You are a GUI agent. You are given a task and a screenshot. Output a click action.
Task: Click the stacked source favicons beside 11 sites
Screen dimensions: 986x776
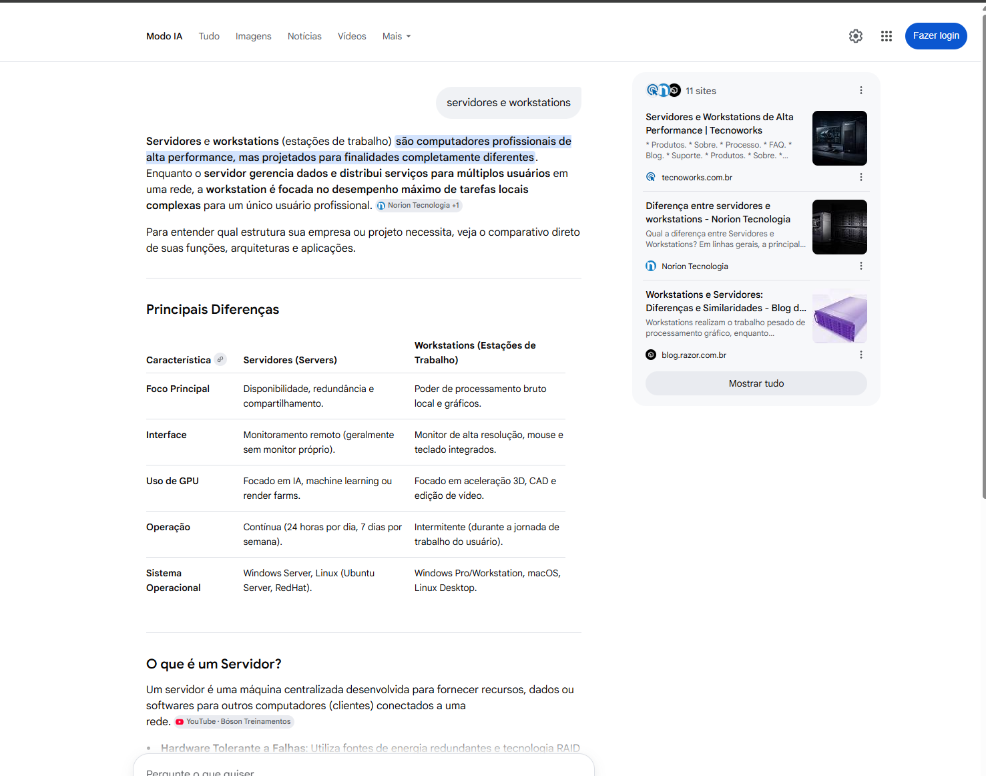(x=664, y=90)
